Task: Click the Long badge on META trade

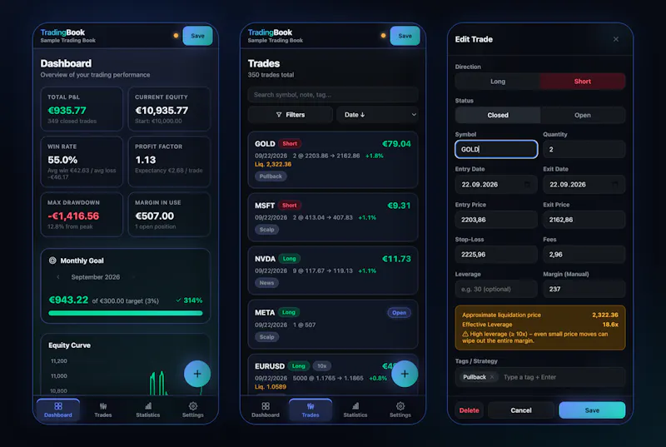Action: click(288, 312)
